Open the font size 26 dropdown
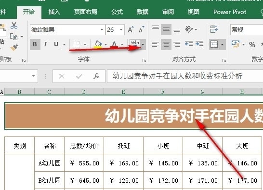This screenshot has height=190, width=263. tap(121, 30)
